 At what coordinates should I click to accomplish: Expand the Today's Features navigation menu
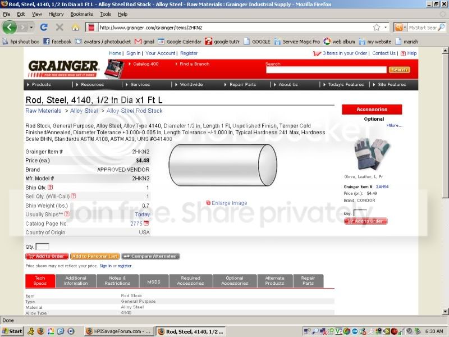coord(343,85)
